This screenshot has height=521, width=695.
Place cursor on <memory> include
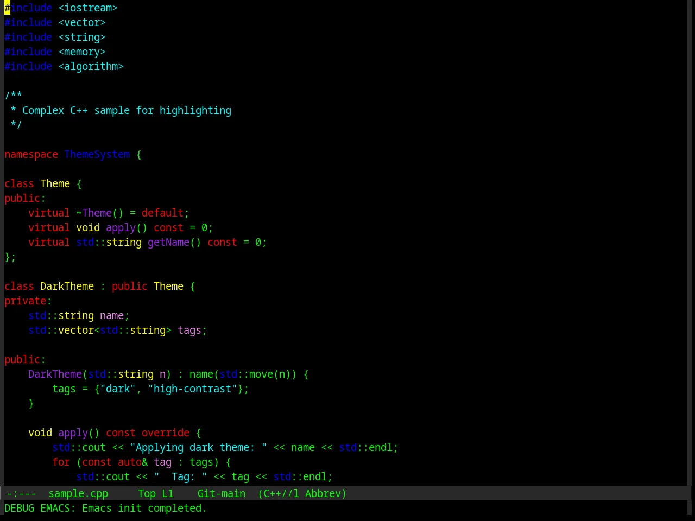coord(82,52)
